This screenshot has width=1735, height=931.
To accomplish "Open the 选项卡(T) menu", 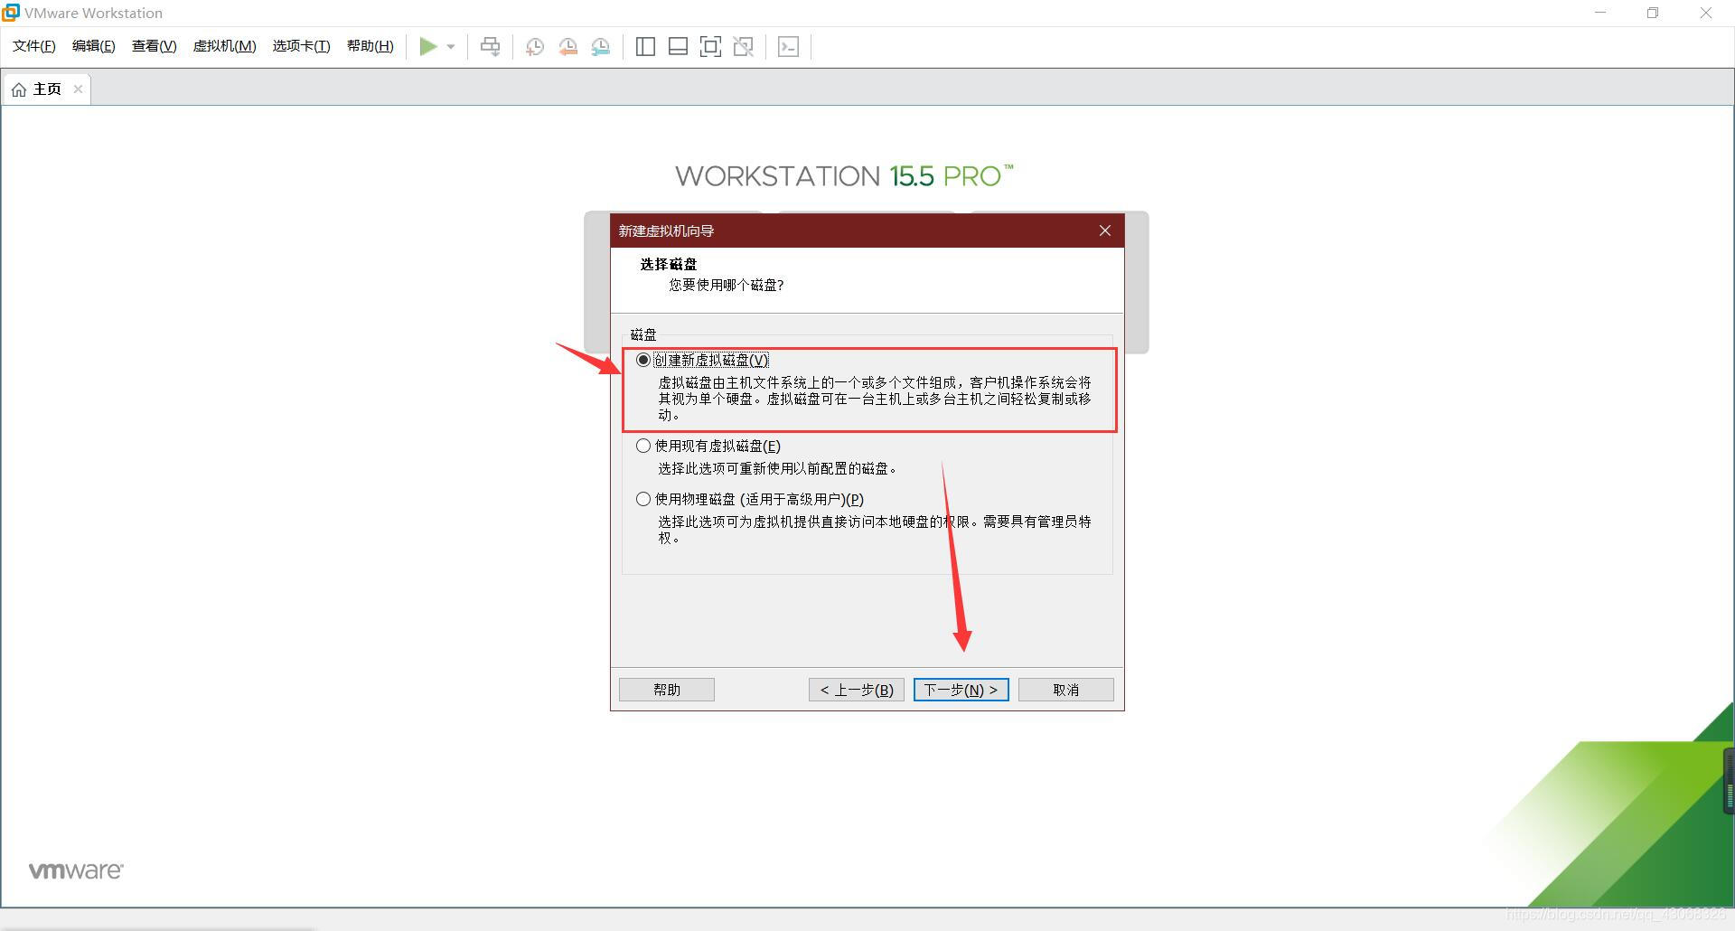I will pyautogui.click(x=302, y=46).
